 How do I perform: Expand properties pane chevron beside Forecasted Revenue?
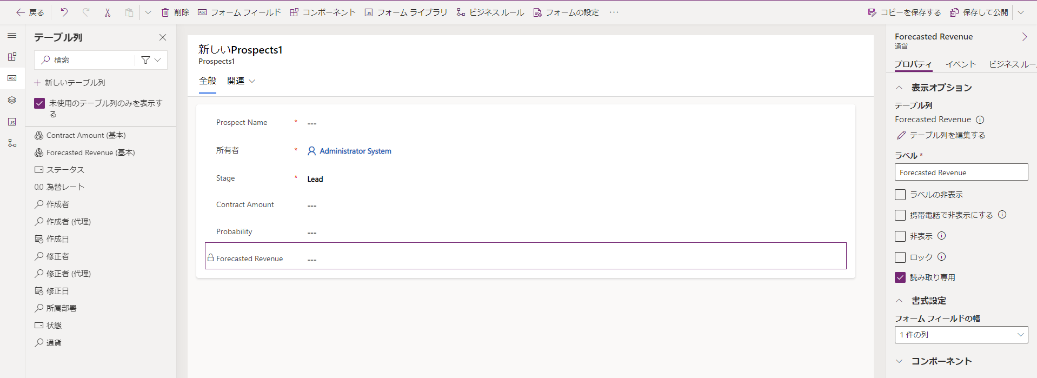(1024, 37)
